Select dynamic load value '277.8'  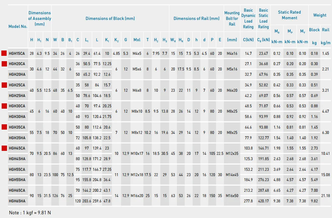(x=248, y=201)
